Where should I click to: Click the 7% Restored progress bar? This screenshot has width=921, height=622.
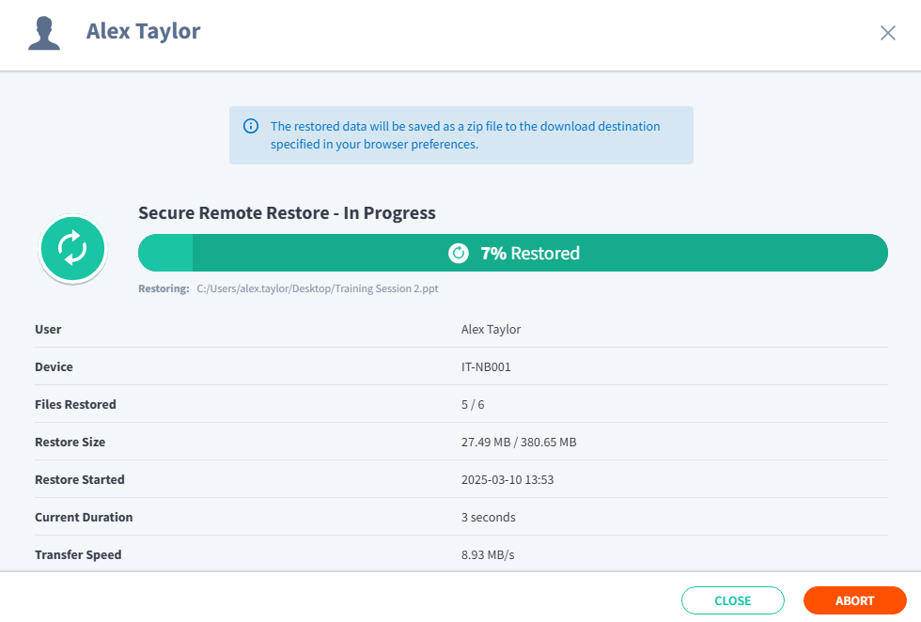(x=513, y=253)
